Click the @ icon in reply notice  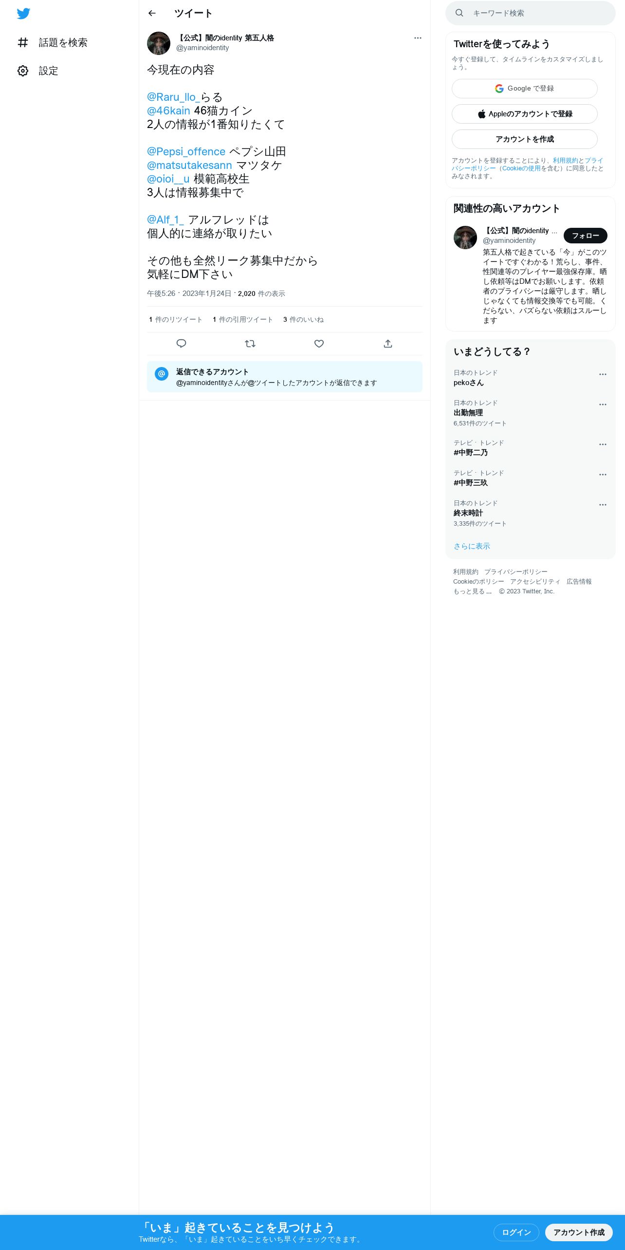coord(162,373)
